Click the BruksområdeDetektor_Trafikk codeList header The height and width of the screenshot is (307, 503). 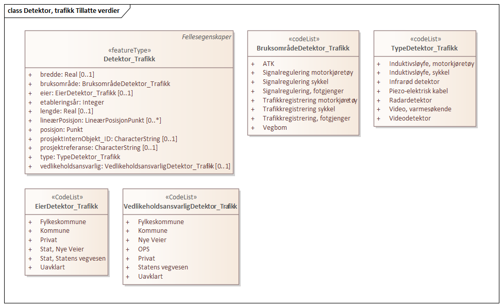pyautogui.click(x=303, y=48)
